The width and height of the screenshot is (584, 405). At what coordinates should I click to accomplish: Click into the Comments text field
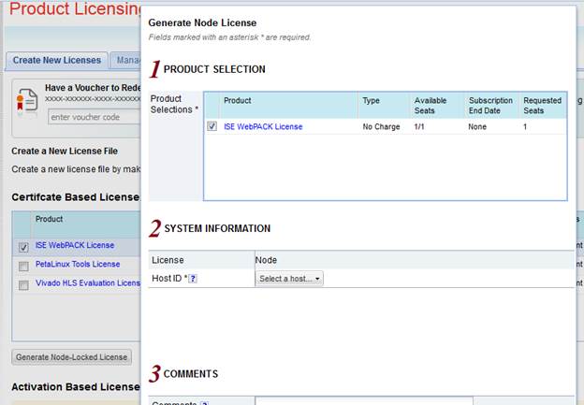click(x=364, y=400)
